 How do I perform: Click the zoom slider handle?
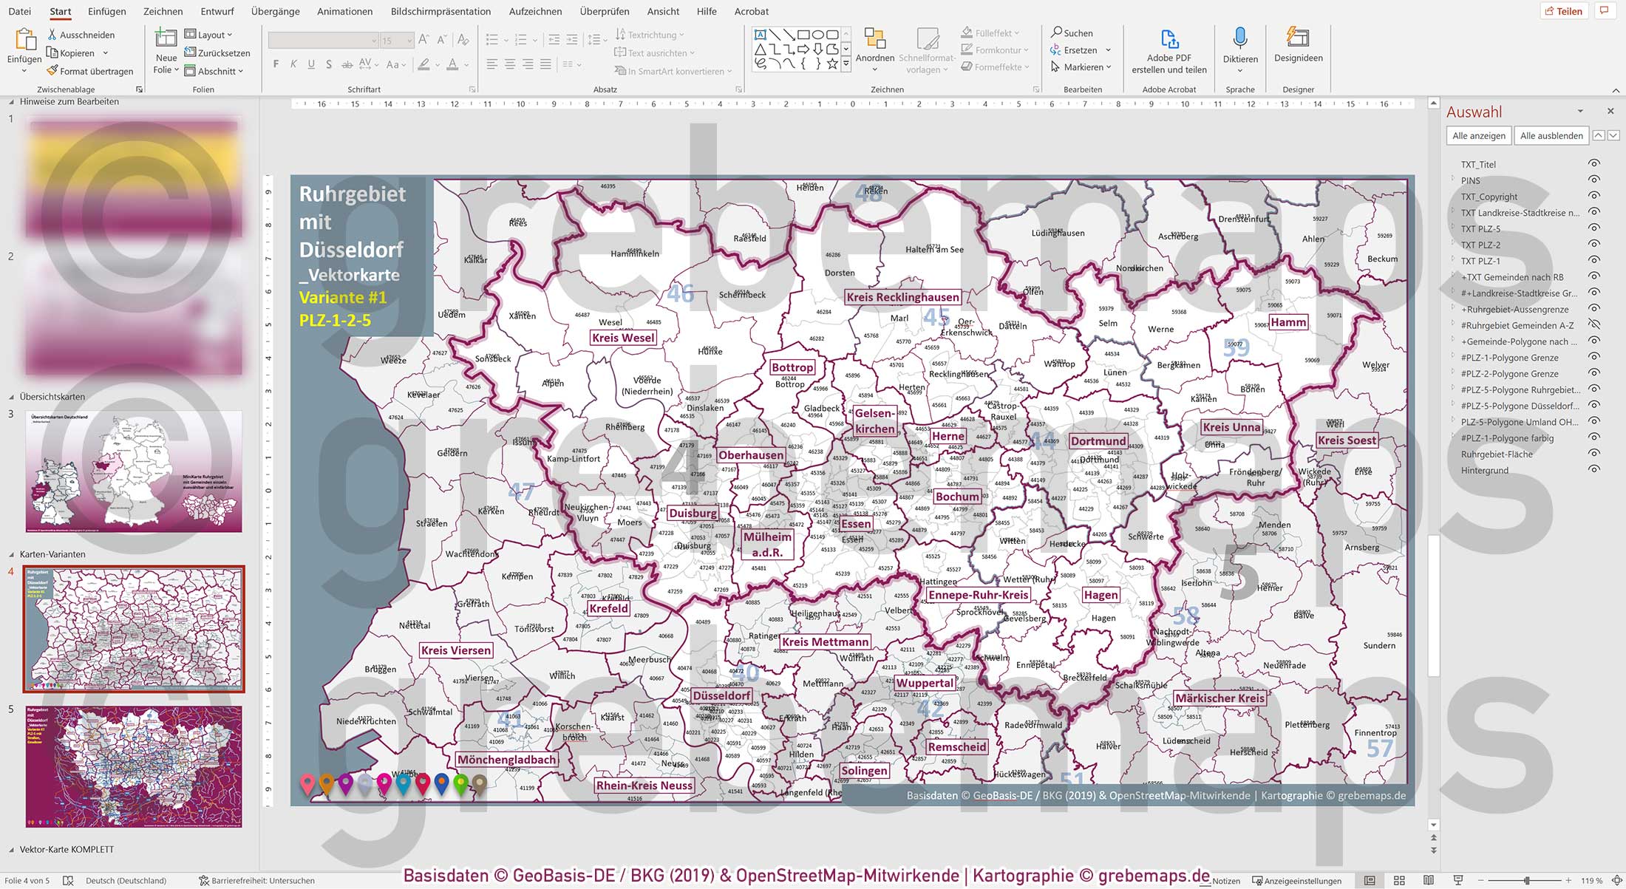point(1527,881)
